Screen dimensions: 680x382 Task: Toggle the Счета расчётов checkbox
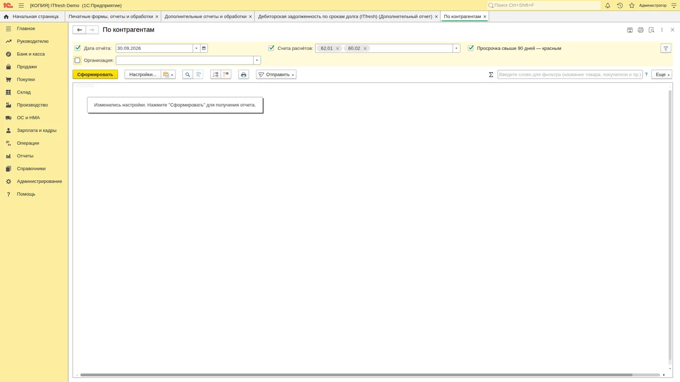271,48
